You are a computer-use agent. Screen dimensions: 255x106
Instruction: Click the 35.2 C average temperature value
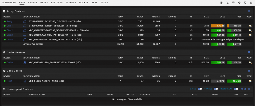121,44
